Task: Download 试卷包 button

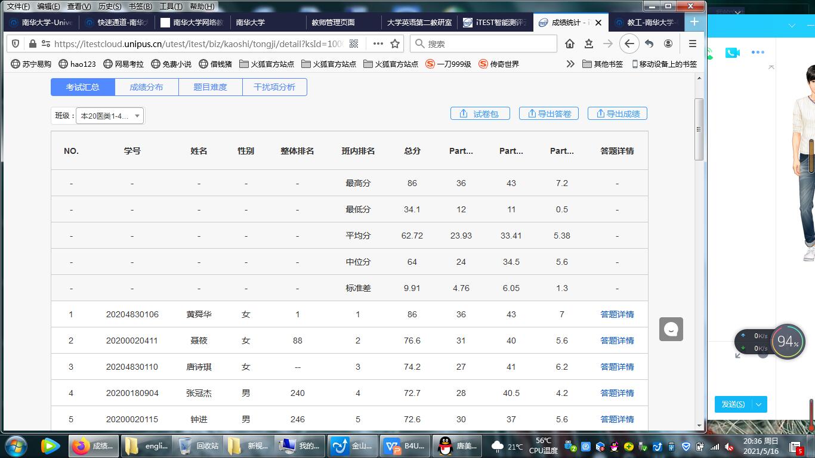Action: (480, 114)
